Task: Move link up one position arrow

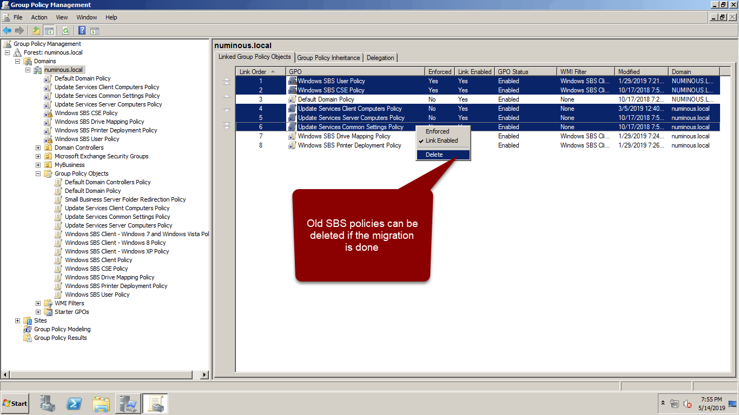Action: click(x=227, y=96)
